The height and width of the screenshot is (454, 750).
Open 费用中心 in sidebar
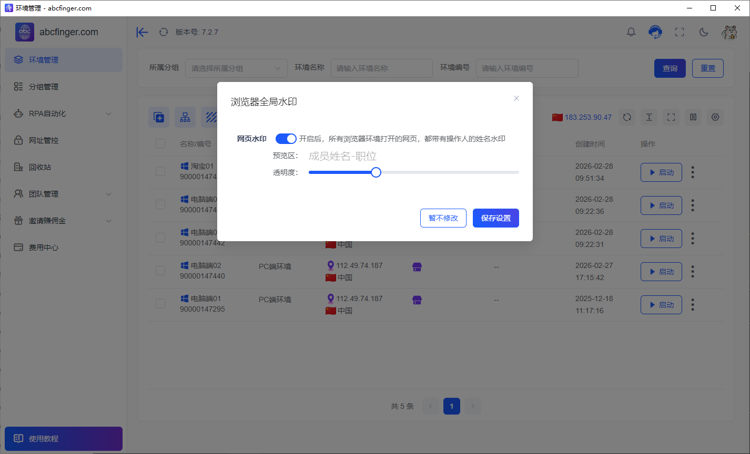64,247
